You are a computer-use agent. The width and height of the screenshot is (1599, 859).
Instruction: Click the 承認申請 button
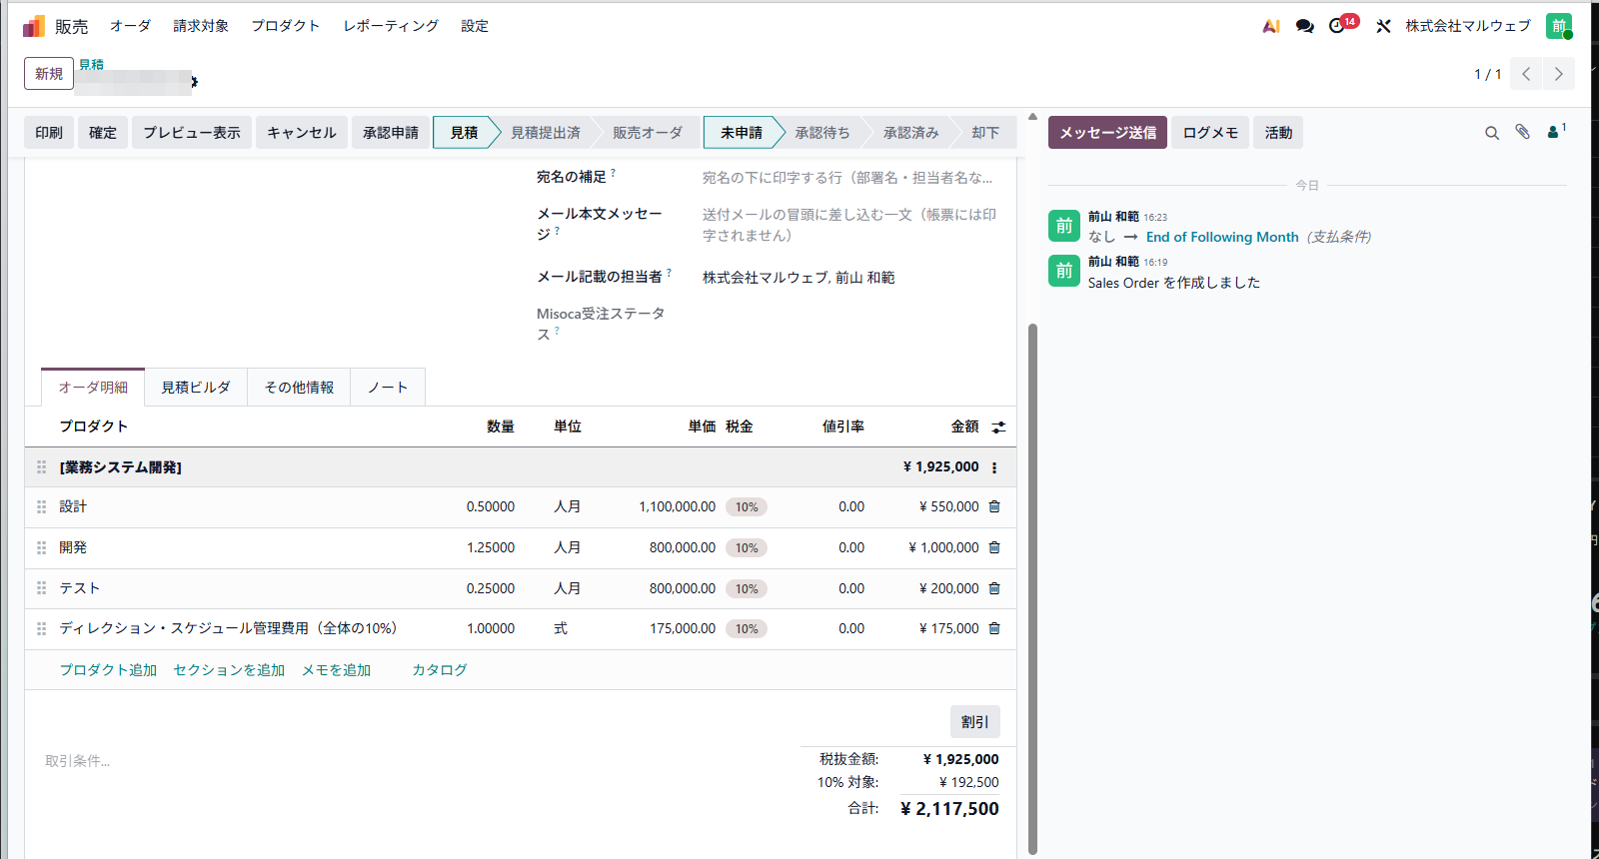point(391,133)
